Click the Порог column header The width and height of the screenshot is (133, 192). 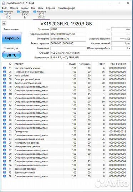click(101, 64)
